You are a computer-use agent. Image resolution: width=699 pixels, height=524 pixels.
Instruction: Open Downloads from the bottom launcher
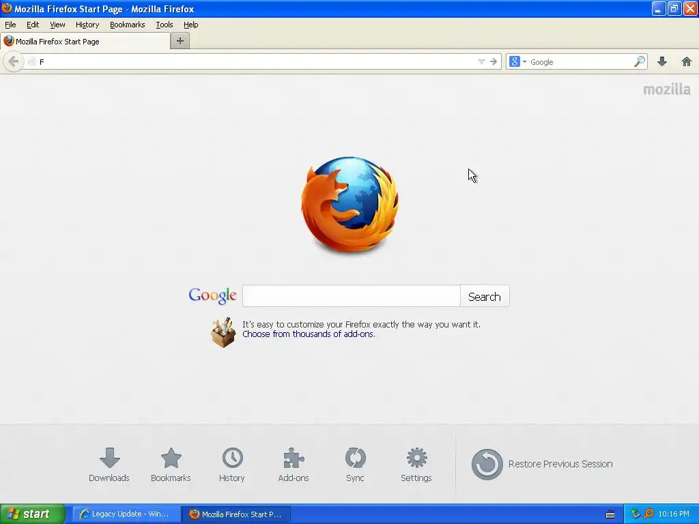tap(109, 465)
